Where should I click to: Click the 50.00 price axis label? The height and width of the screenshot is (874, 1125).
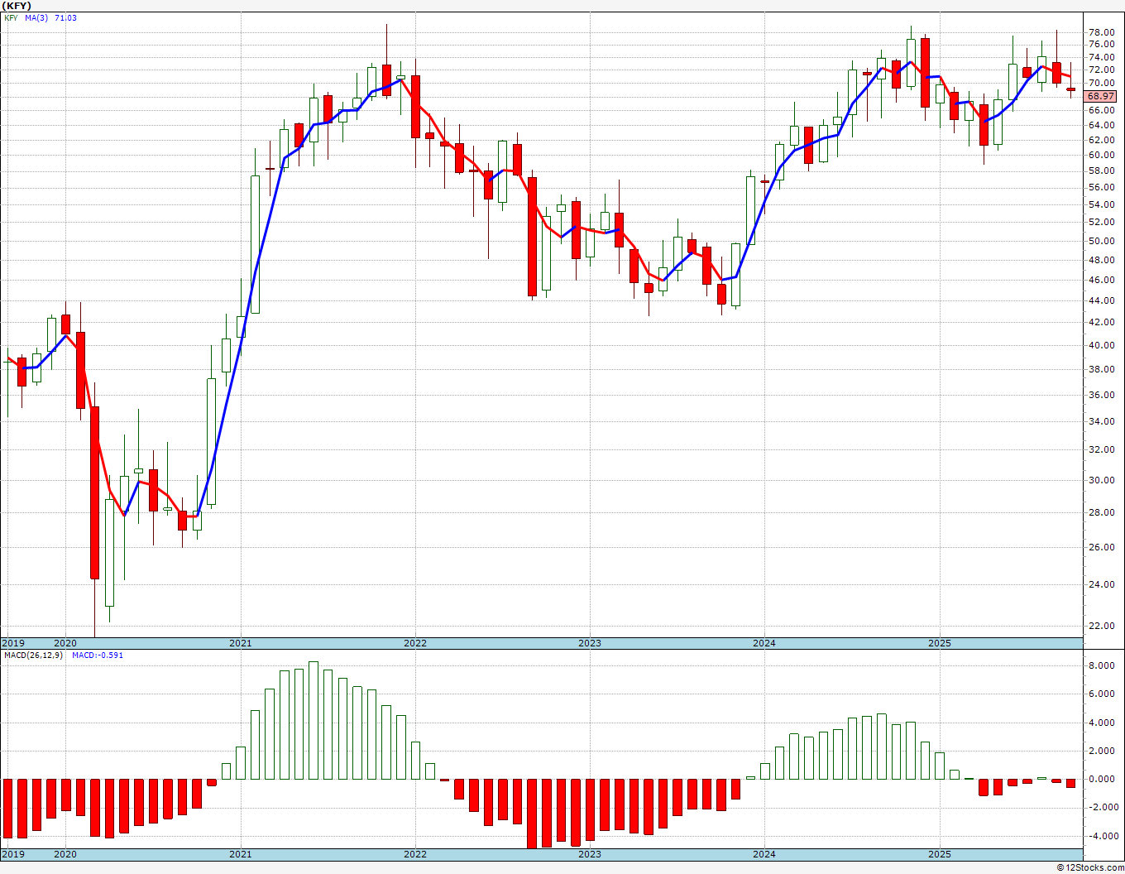point(1101,242)
